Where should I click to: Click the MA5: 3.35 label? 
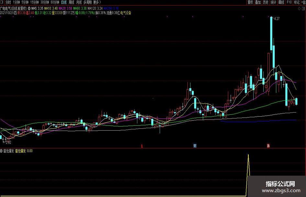[37, 8]
